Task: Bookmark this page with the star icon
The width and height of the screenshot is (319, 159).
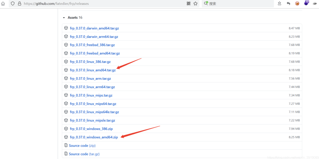Action: (x=196, y=4)
